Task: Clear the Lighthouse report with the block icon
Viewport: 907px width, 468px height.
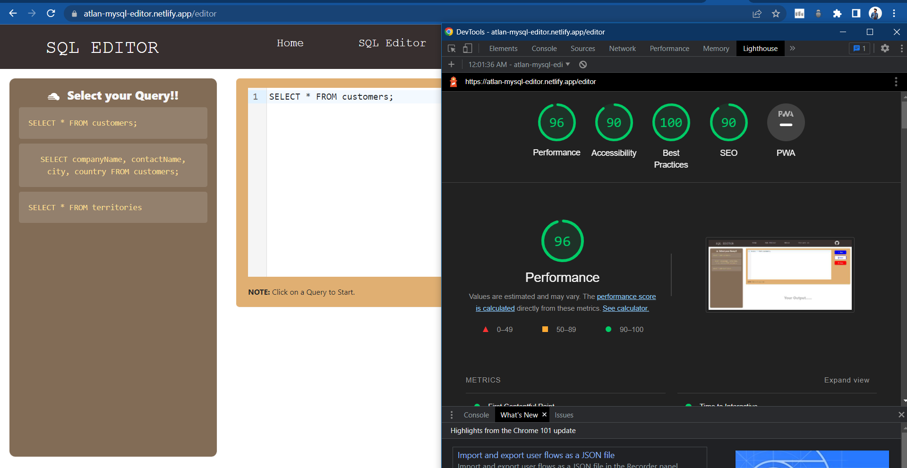Action: pos(582,64)
